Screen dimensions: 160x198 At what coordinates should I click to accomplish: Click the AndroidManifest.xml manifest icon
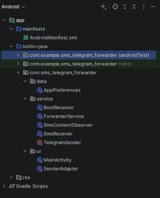coord(26,37)
